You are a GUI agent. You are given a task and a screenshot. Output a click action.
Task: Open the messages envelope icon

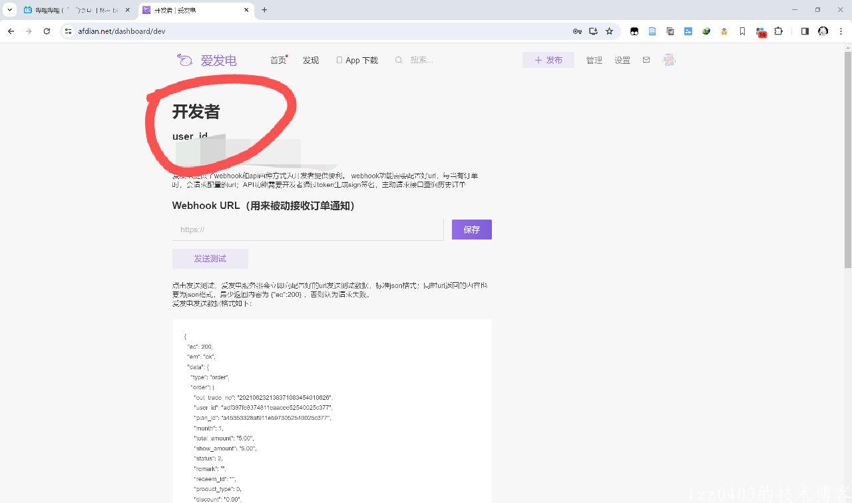point(646,60)
